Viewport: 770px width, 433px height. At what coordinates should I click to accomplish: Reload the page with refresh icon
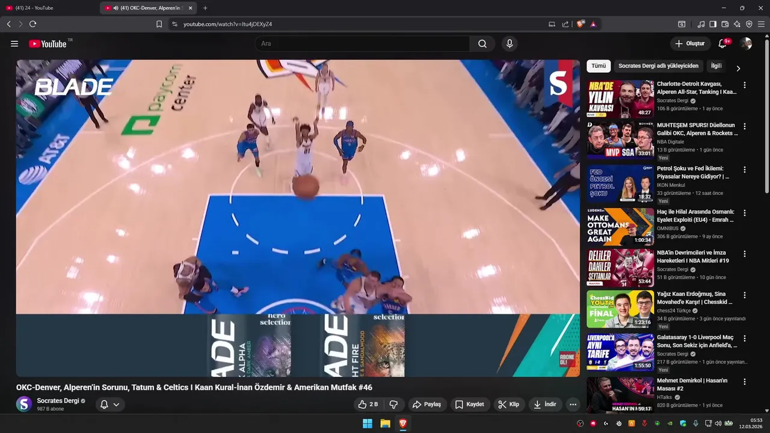tap(32, 24)
